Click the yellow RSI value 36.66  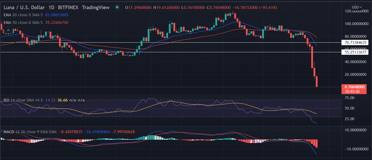coord(63,100)
